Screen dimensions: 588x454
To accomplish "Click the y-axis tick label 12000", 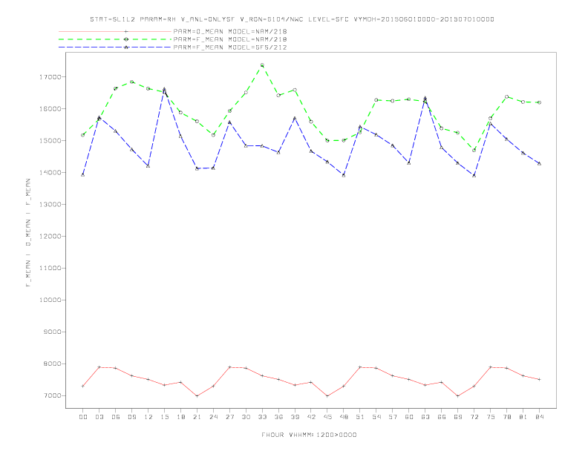I will [50, 236].
